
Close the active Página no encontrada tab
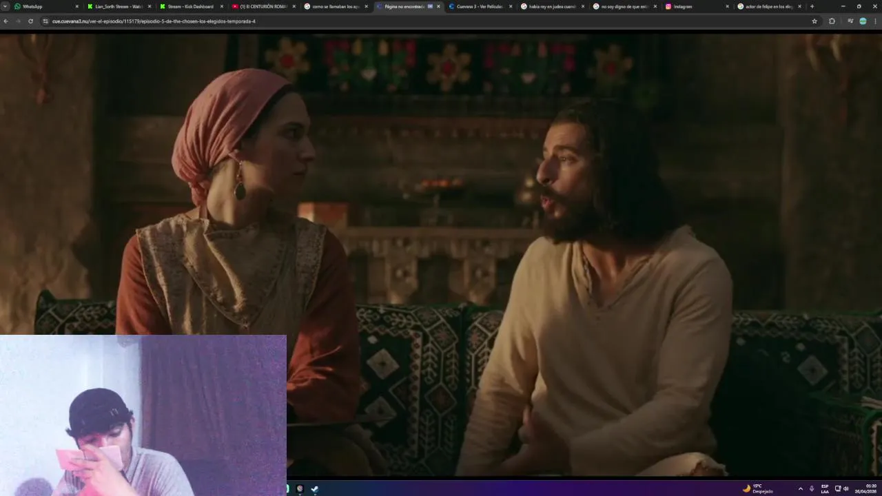[438, 6]
